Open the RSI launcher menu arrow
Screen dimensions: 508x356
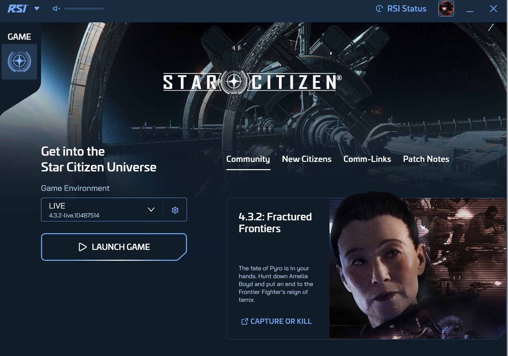37,9
